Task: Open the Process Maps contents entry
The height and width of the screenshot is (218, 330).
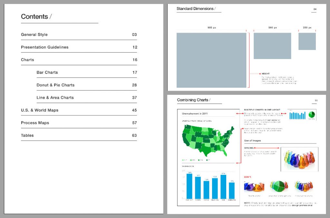Action: pos(35,123)
